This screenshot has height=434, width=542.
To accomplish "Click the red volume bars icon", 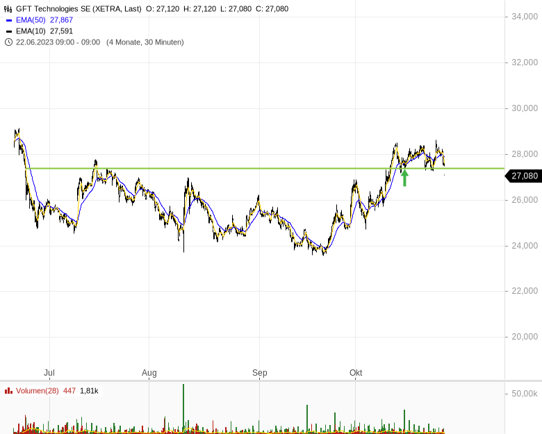I will pyautogui.click(x=8, y=391).
